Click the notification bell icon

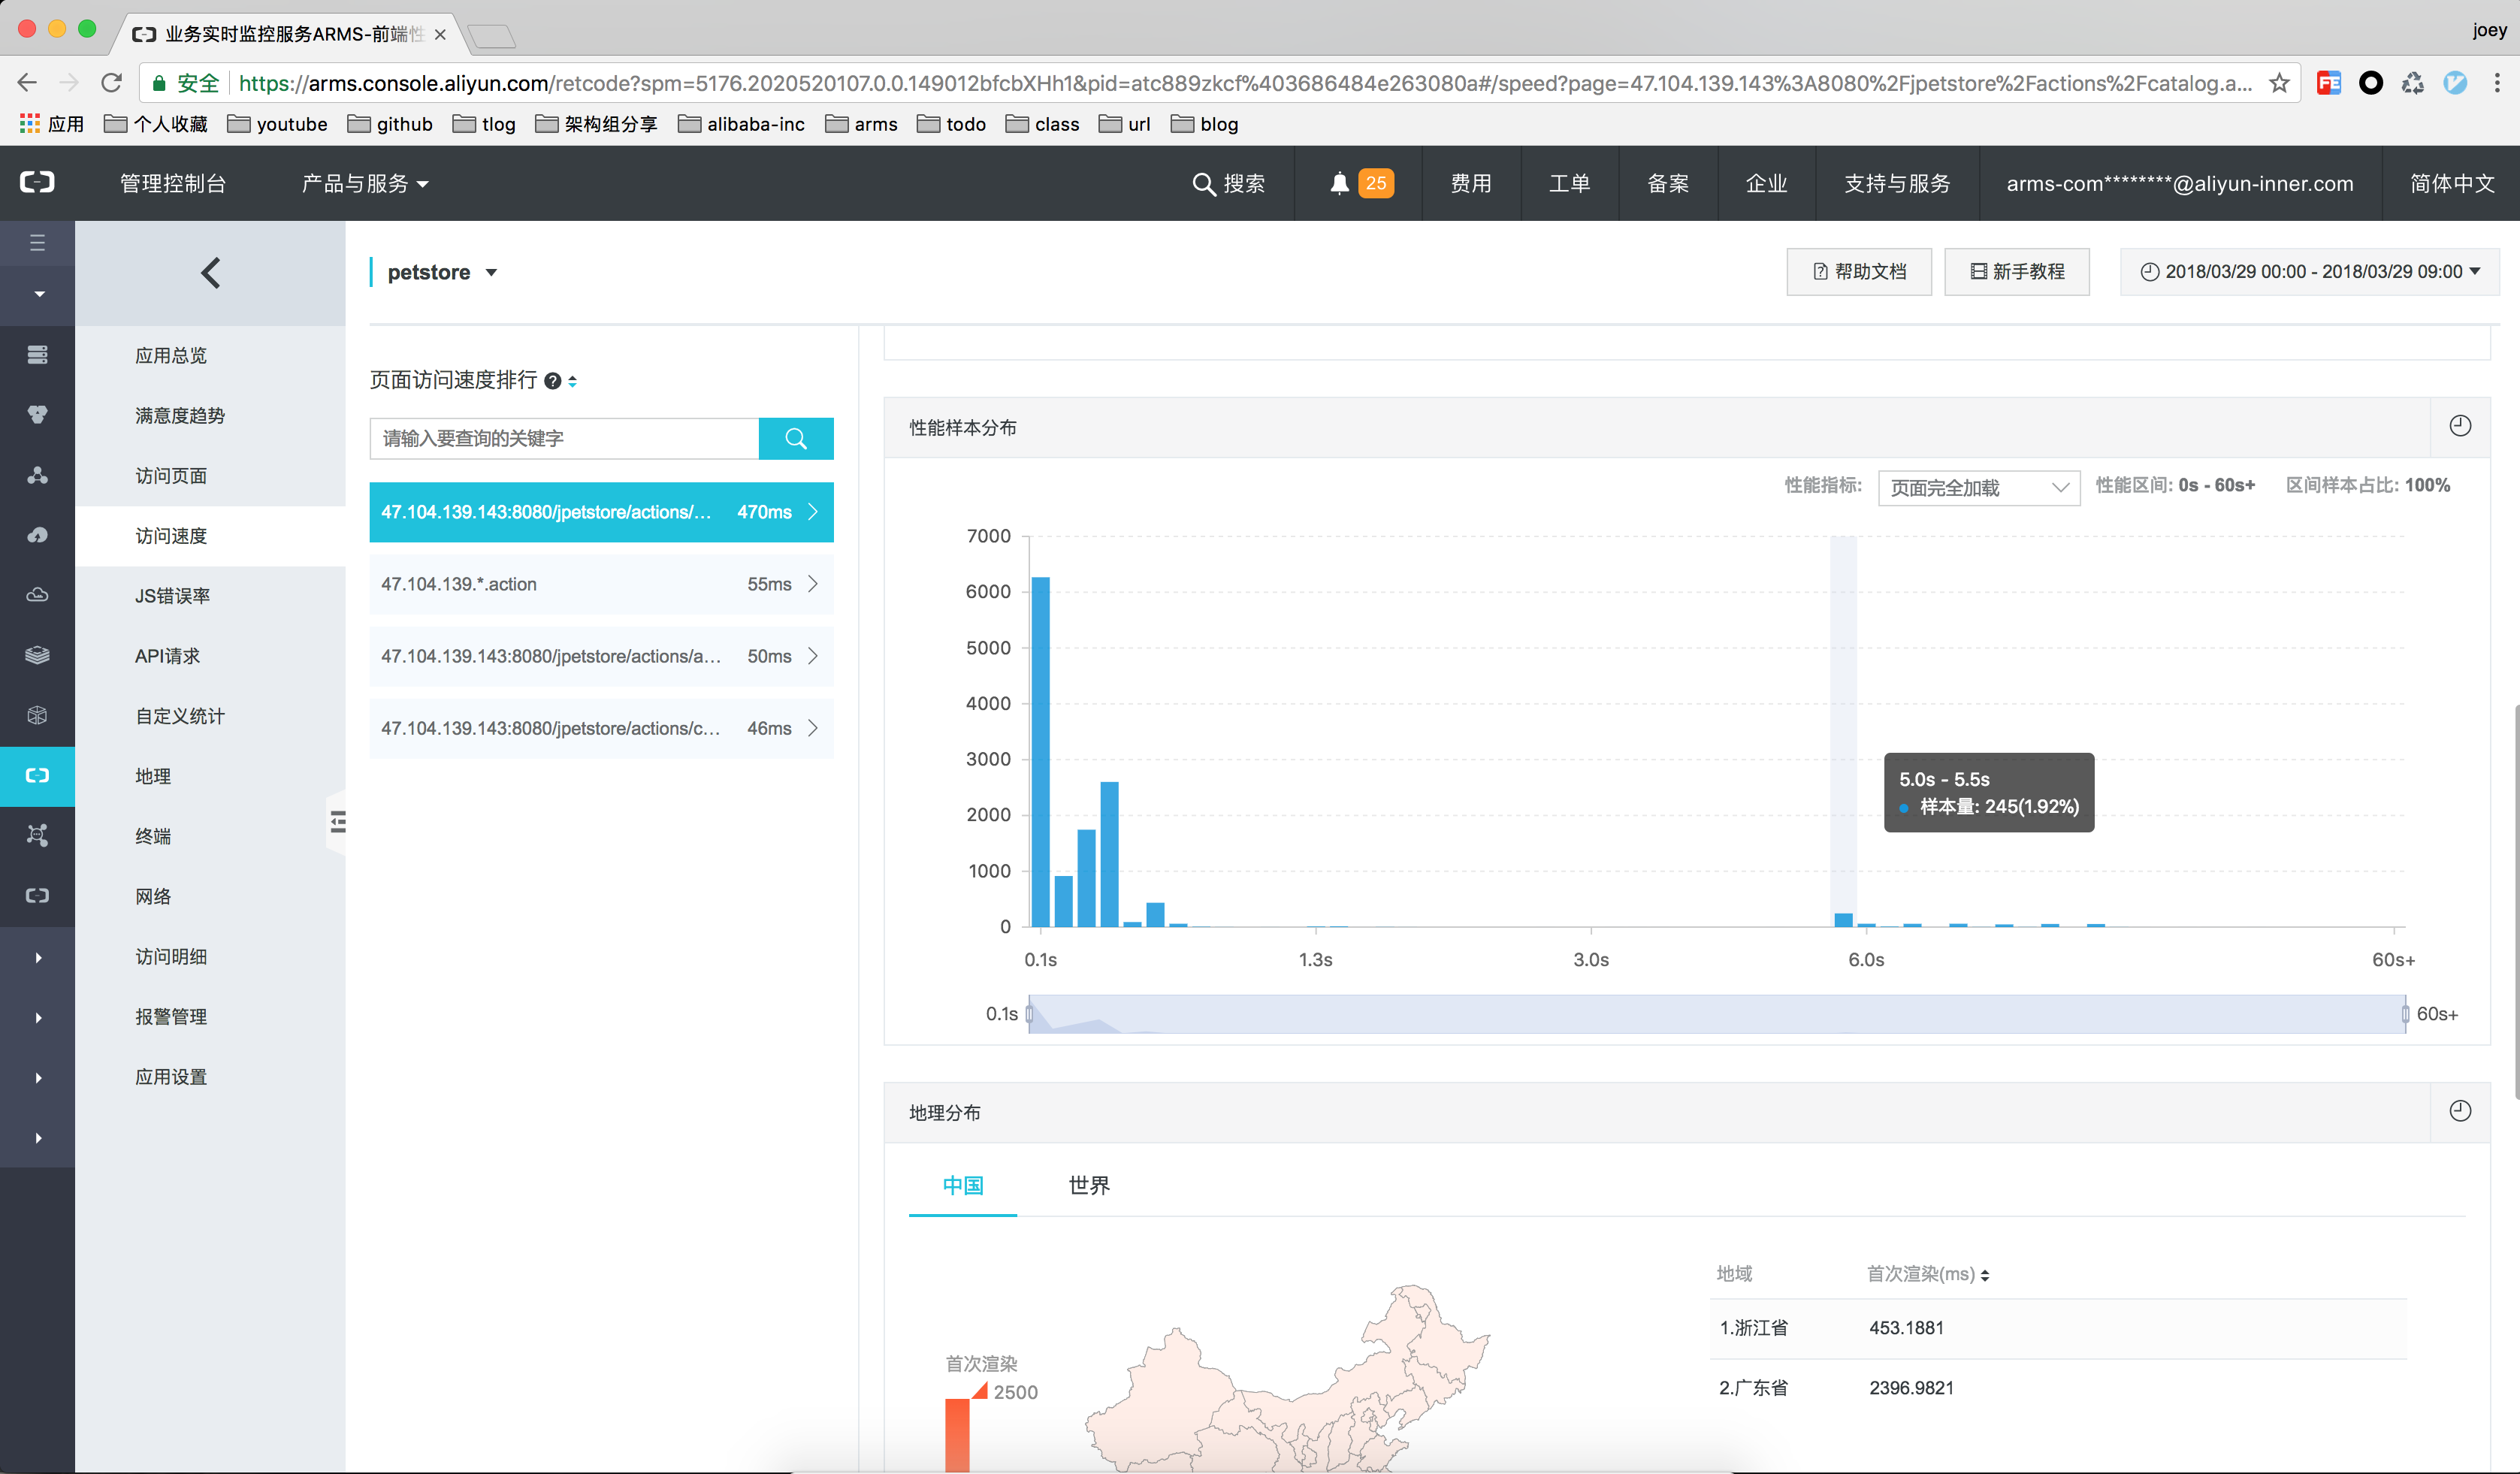(1339, 183)
